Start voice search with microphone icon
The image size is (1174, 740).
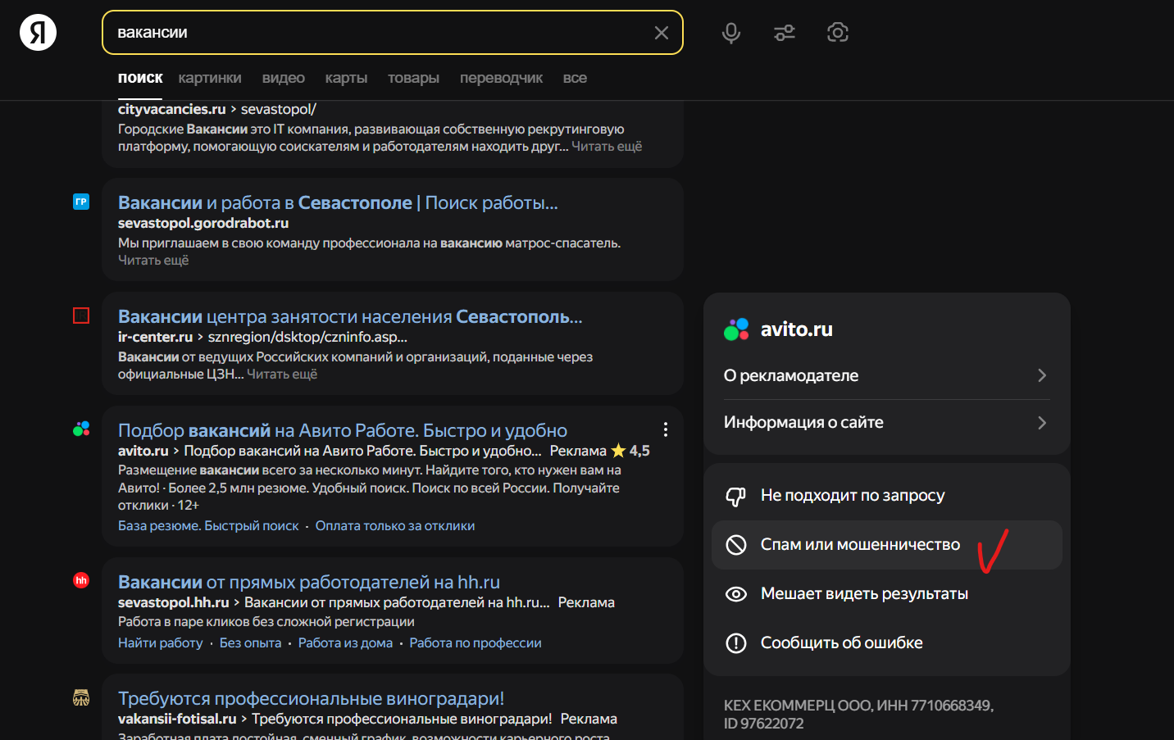[x=731, y=33]
